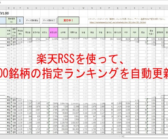Select column header R
Screen dimensions: 168x139
(126, 8)
